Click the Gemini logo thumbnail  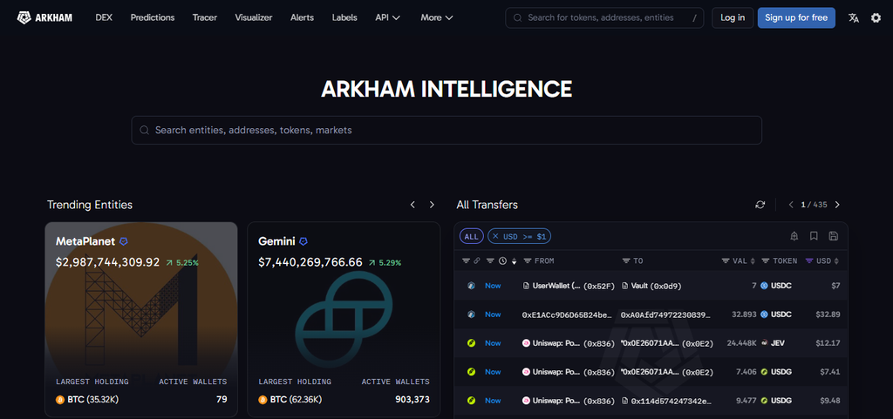pos(344,320)
